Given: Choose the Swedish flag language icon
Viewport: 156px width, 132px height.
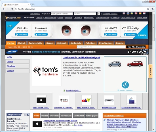Looking at the screenshot, I should [x=132, y=13].
